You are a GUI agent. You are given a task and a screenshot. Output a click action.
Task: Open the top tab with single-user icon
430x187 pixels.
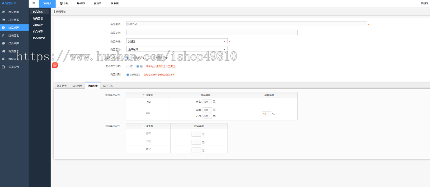point(97,3)
